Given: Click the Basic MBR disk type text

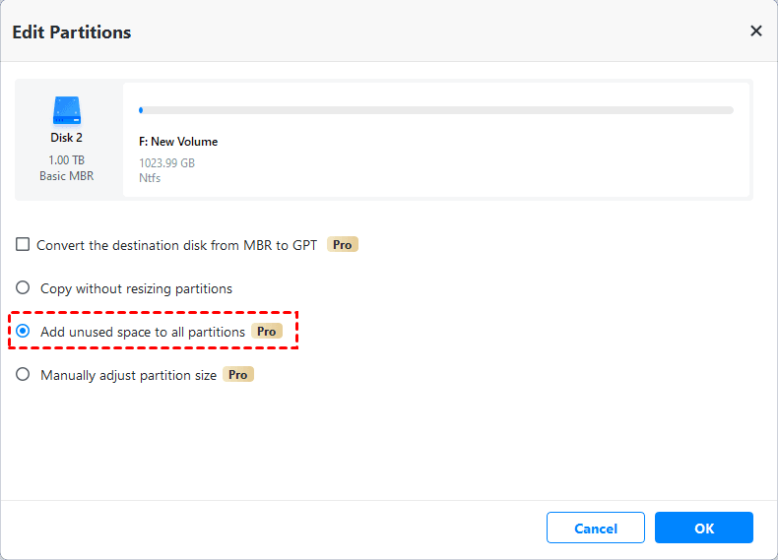Looking at the screenshot, I should click(x=67, y=176).
